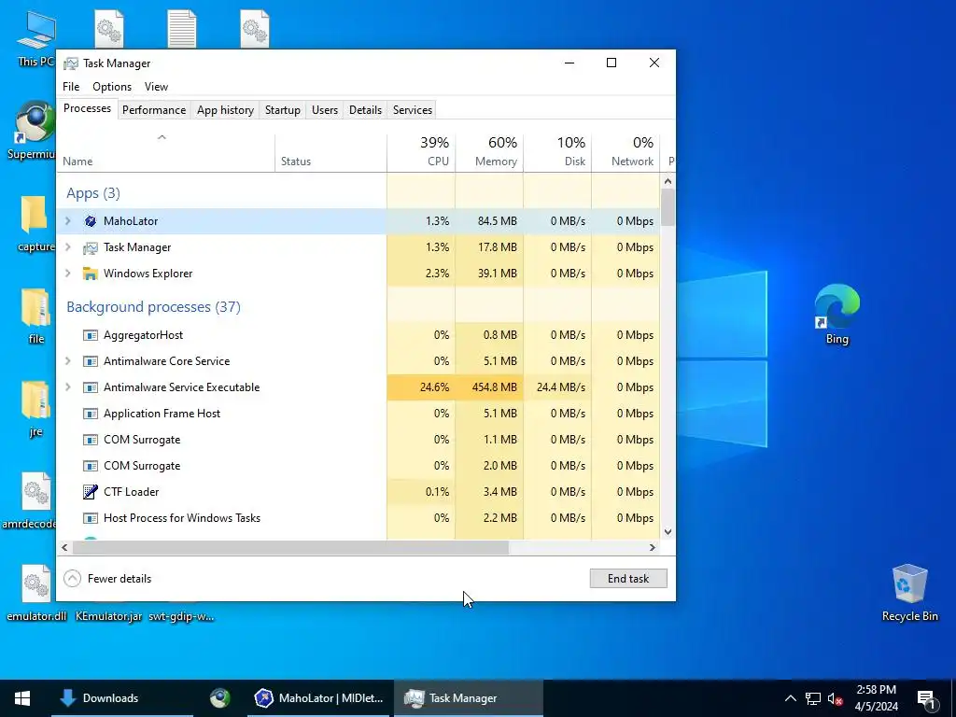The height and width of the screenshot is (717, 956).
Task: Select the Supermium desktop shortcut
Action: [x=31, y=131]
